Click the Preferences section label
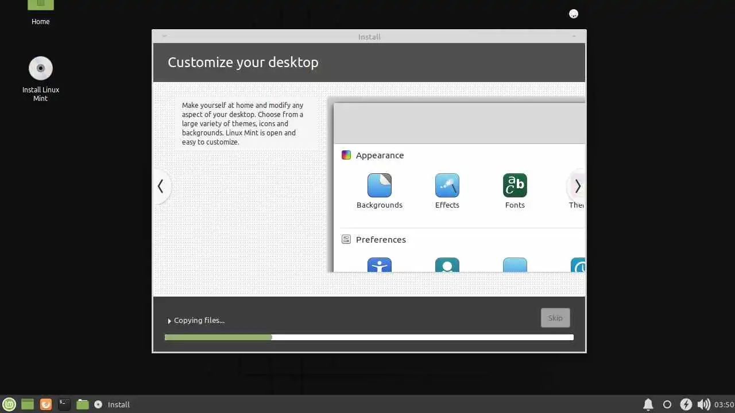The width and height of the screenshot is (735, 413). (381, 240)
